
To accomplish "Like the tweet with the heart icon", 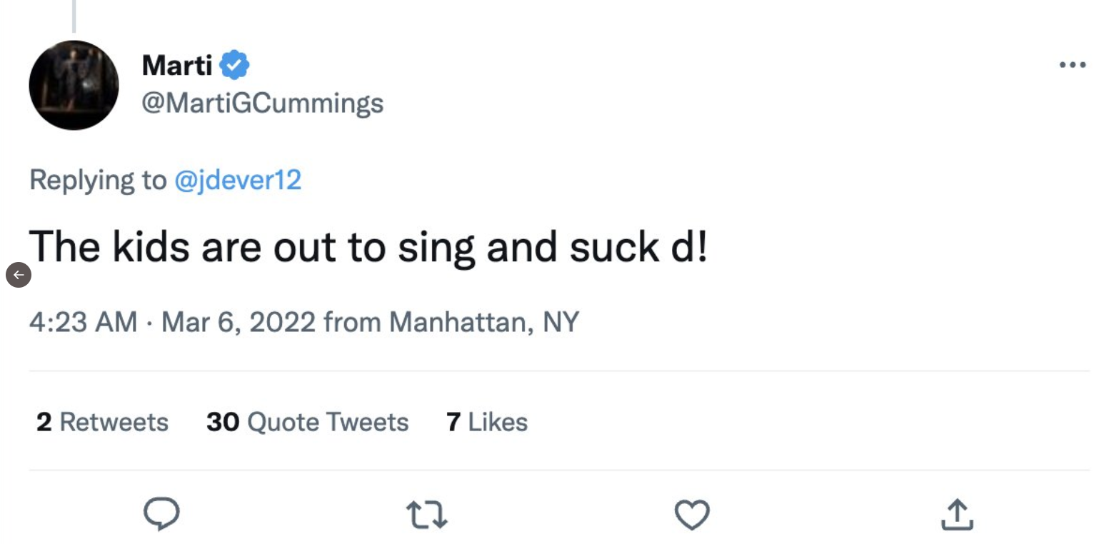I will pyautogui.click(x=691, y=514).
